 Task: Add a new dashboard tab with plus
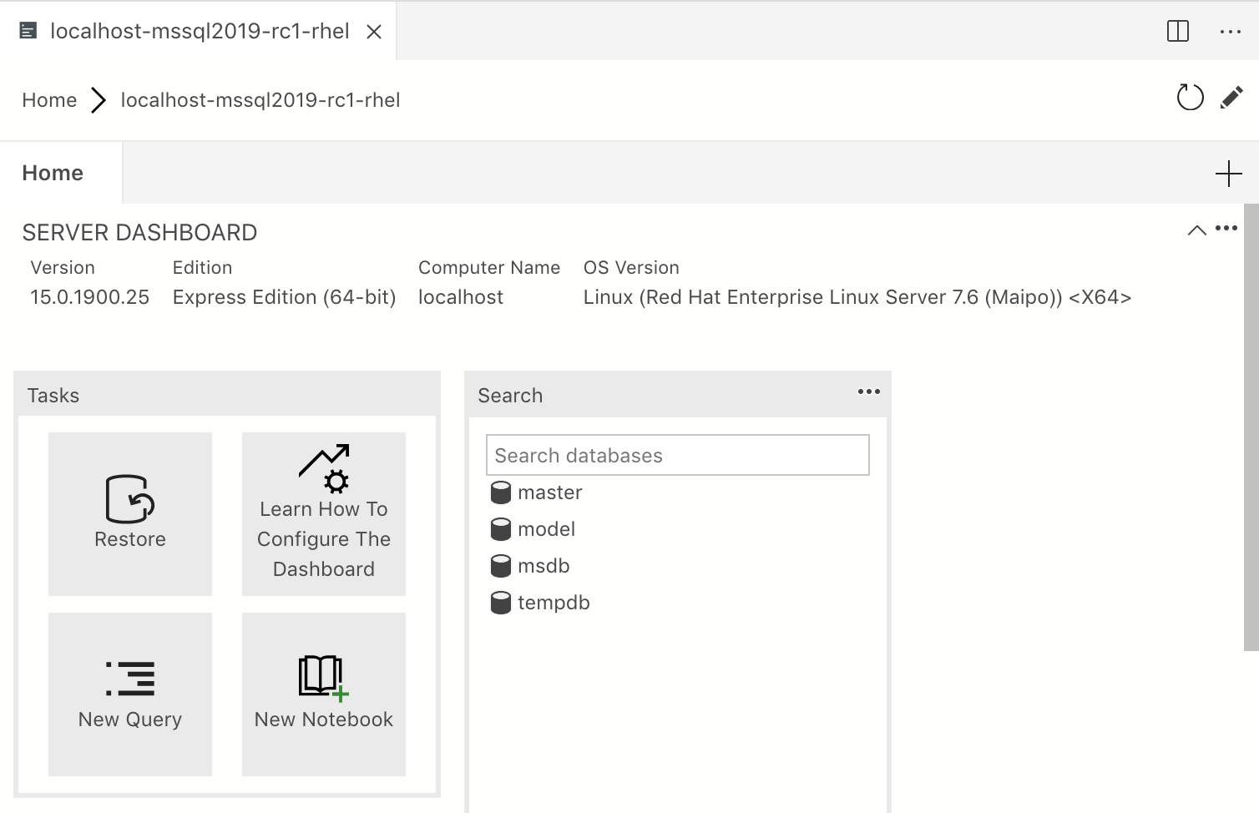tap(1228, 174)
